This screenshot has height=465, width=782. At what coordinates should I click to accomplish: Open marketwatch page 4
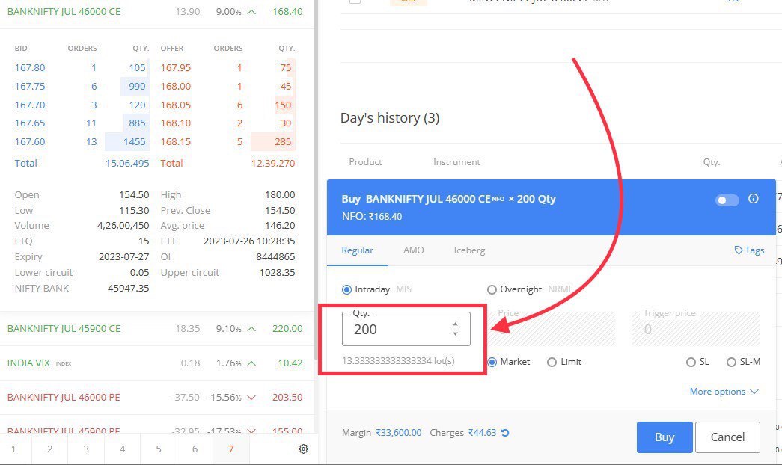pyautogui.click(x=122, y=449)
